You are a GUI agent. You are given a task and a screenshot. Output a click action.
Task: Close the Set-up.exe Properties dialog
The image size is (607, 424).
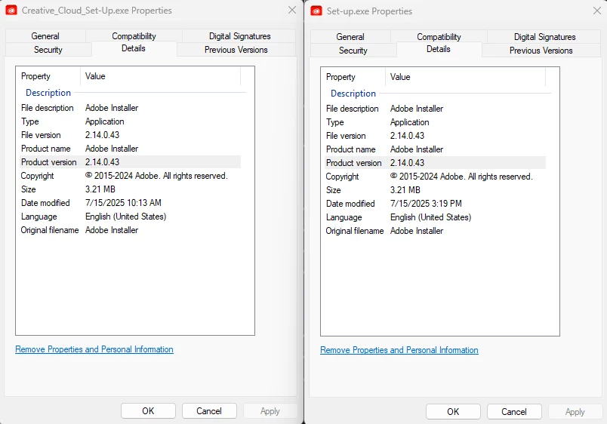(597, 11)
